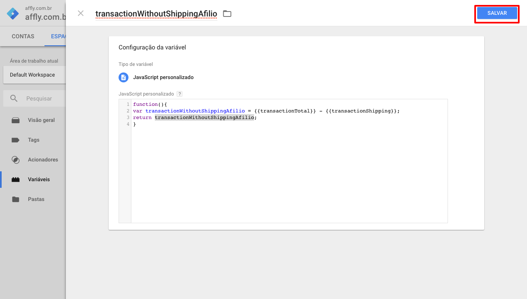
Task: Click the return statement on line 3
Action: point(142,117)
